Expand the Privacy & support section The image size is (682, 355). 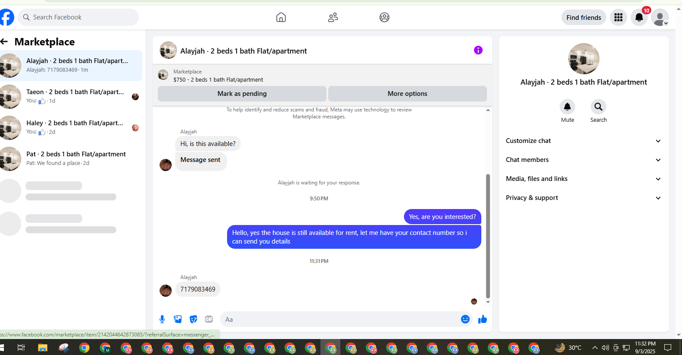584,198
